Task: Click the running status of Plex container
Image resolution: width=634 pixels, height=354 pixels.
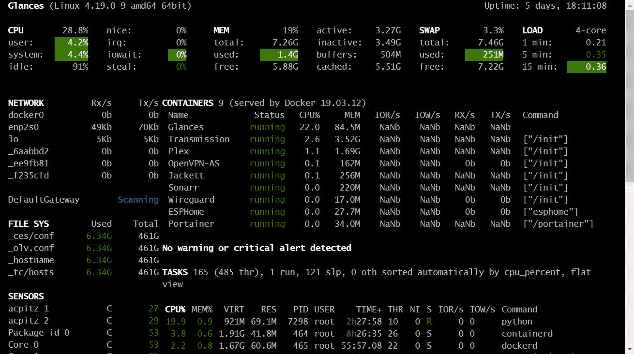Action: pos(267,151)
